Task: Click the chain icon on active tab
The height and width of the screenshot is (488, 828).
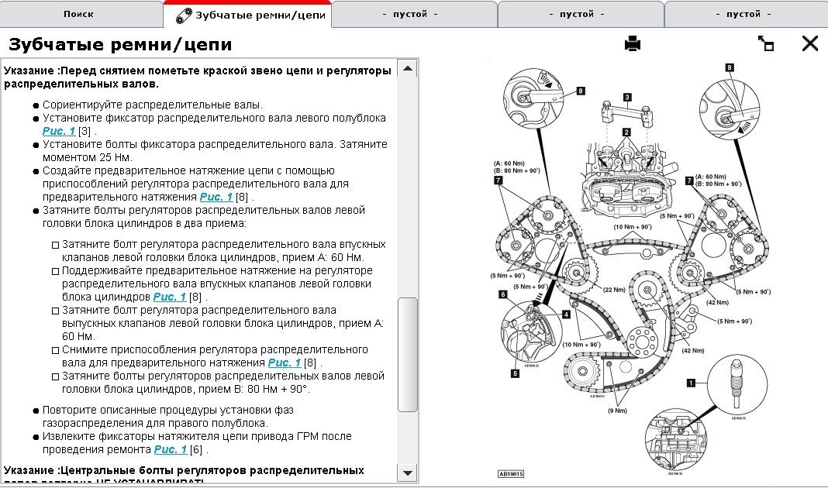Action: tap(183, 15)
